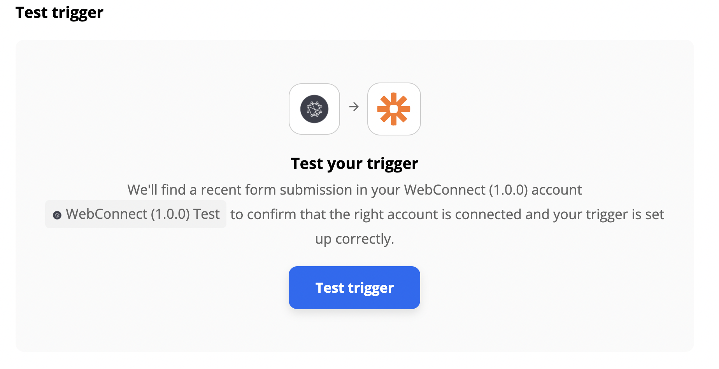719x369 pixels.
Task: Click the arrow between the two app logos
Action: [x=354, y=107]
